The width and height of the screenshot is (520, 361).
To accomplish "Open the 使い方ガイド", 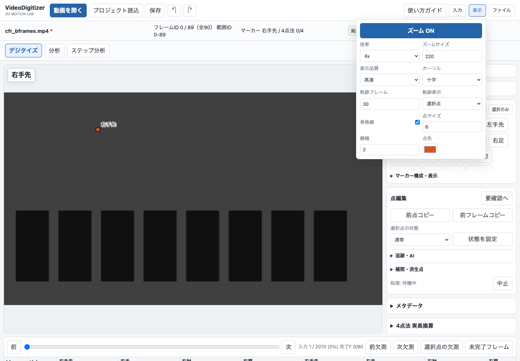I will point(425,10).
